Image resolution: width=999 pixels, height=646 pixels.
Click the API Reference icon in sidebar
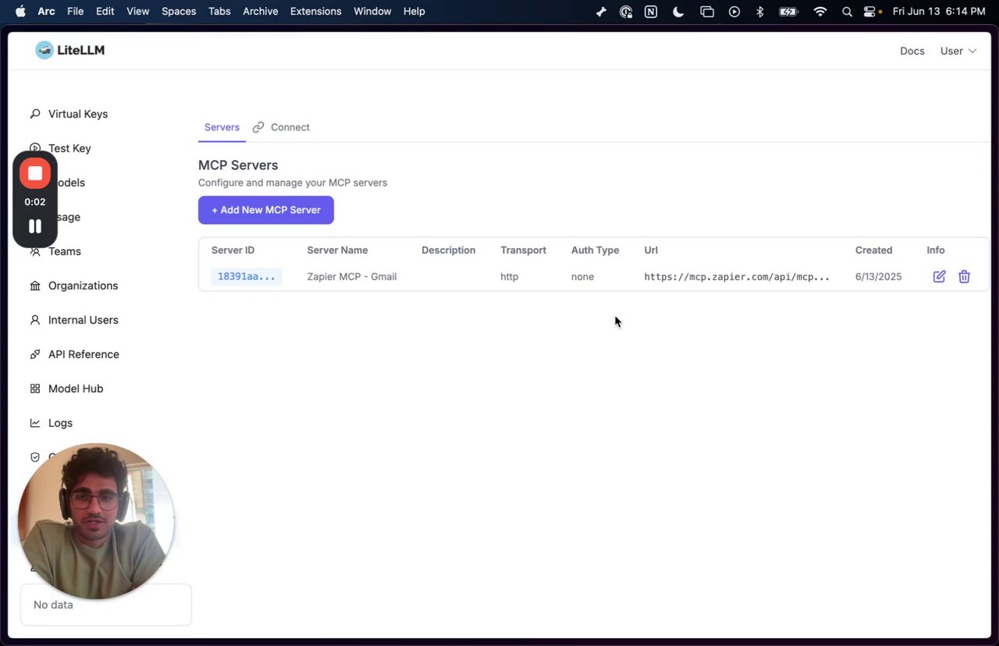[x=34, y=354]
